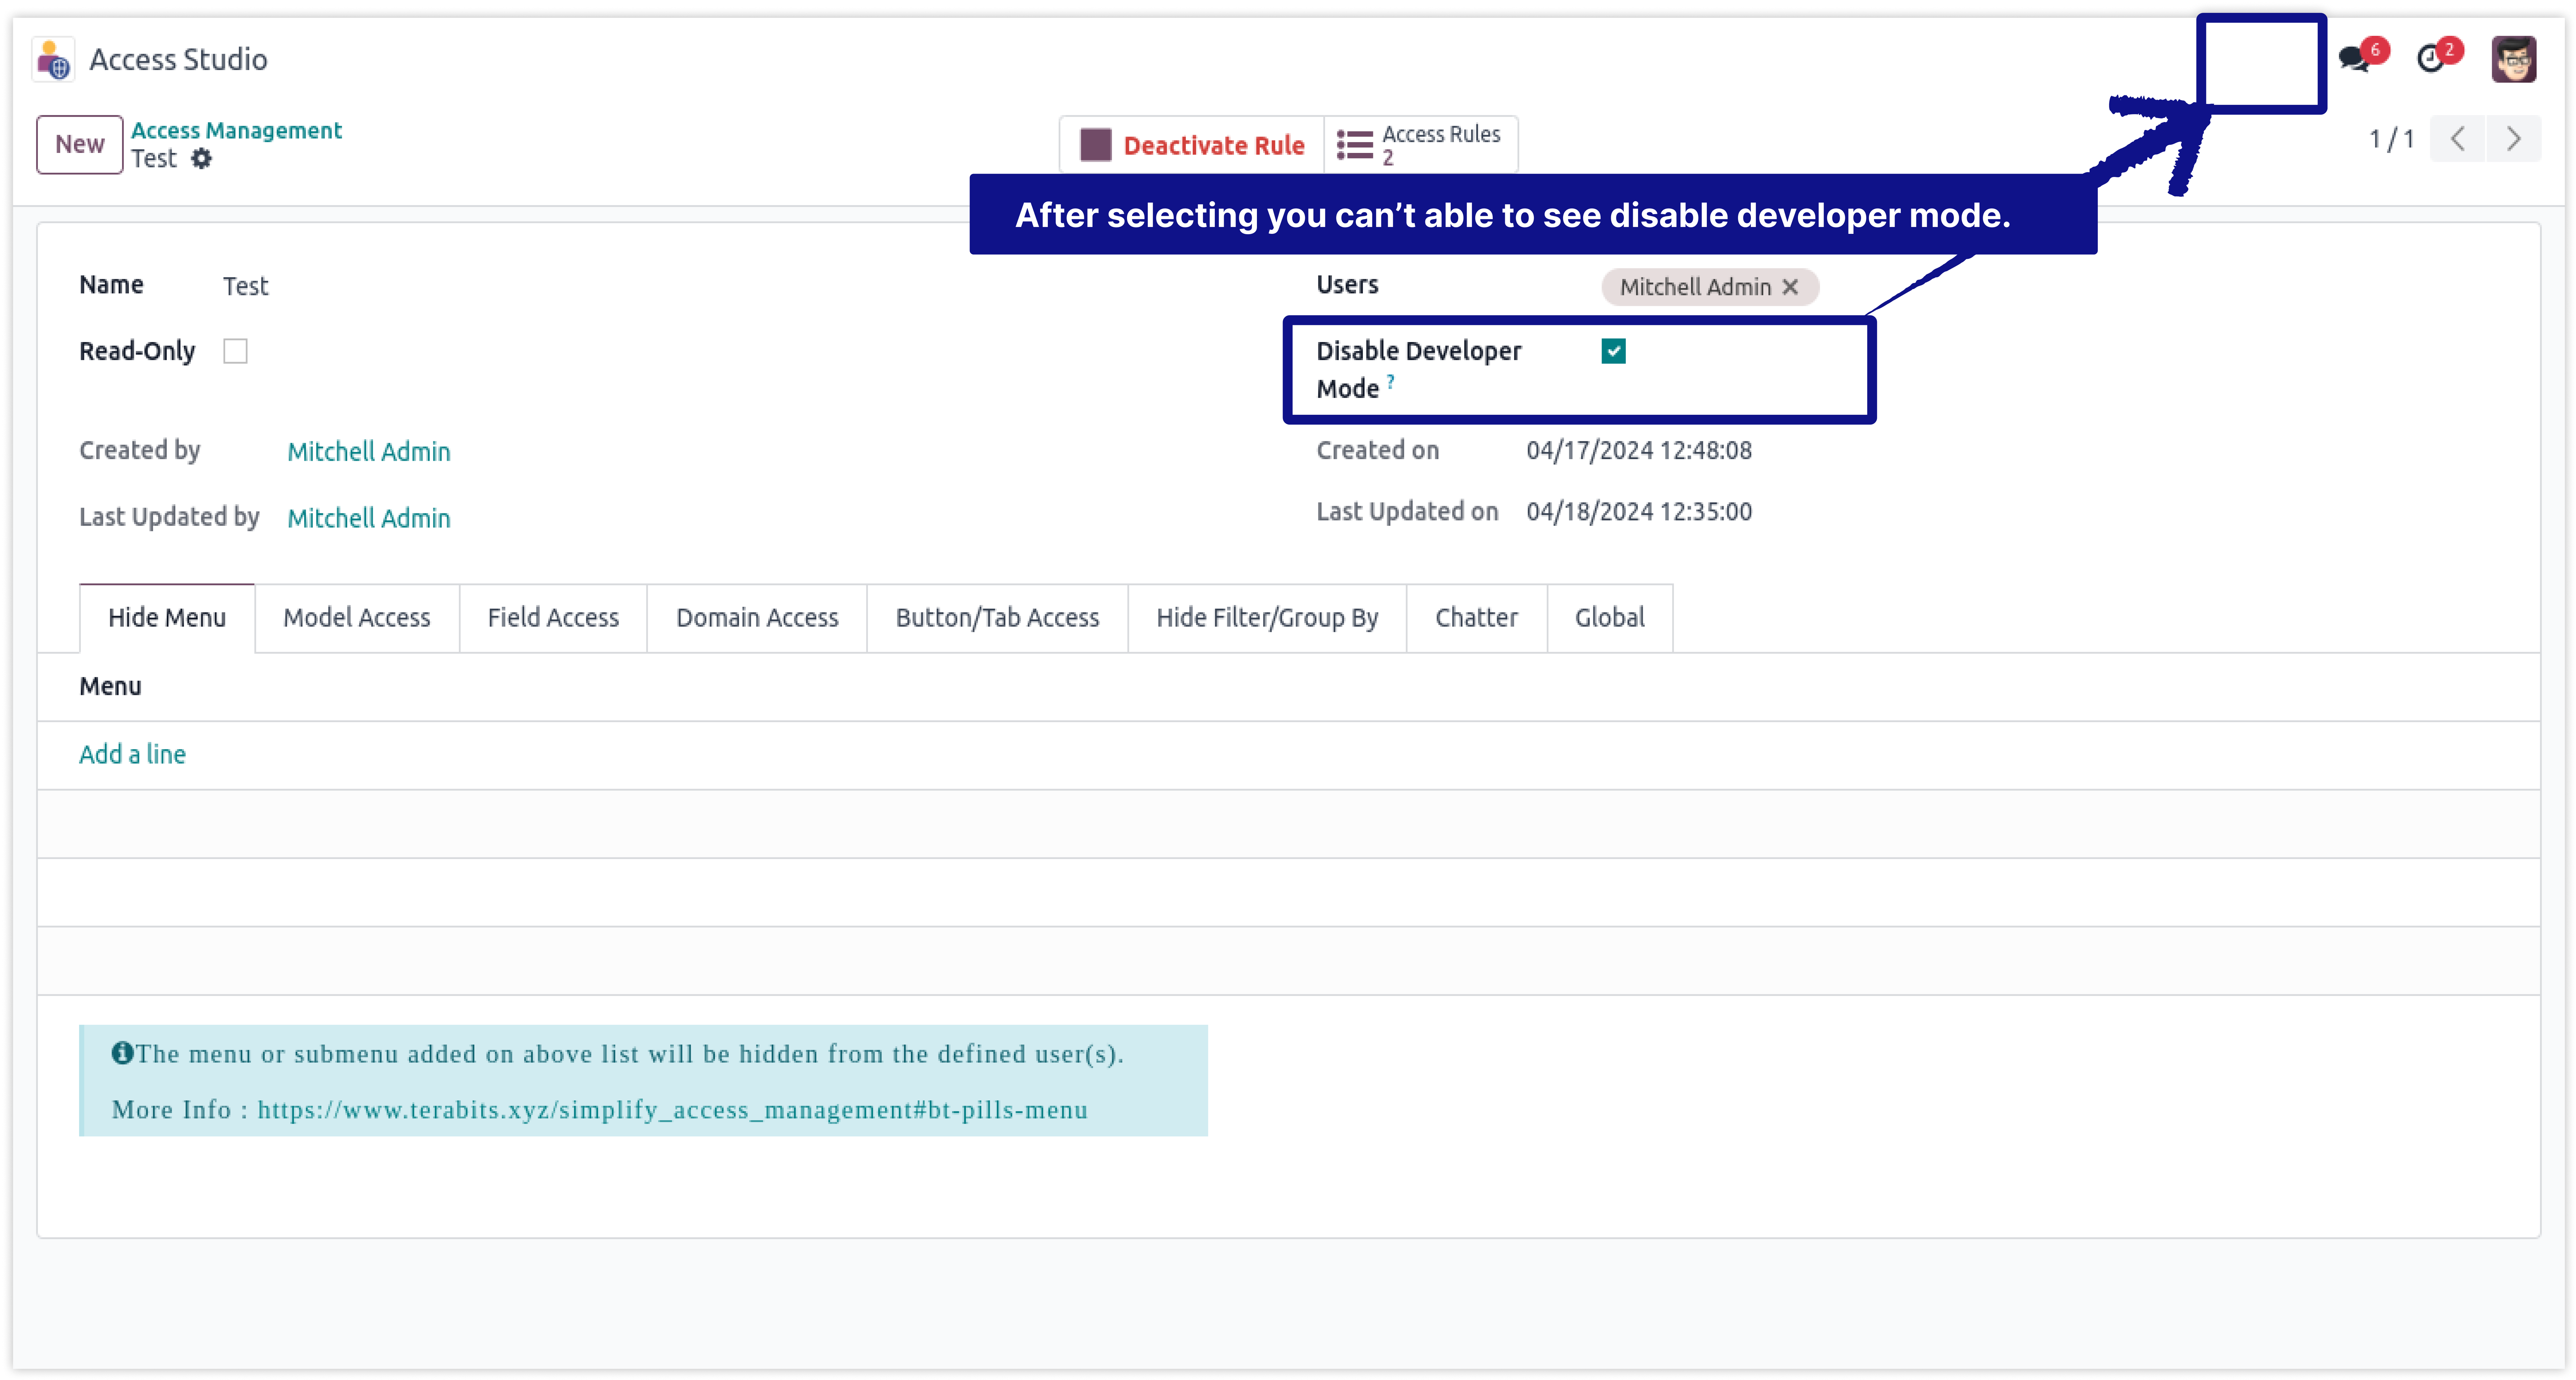Toggle the Read-Only checkbox

click(235, 351)
